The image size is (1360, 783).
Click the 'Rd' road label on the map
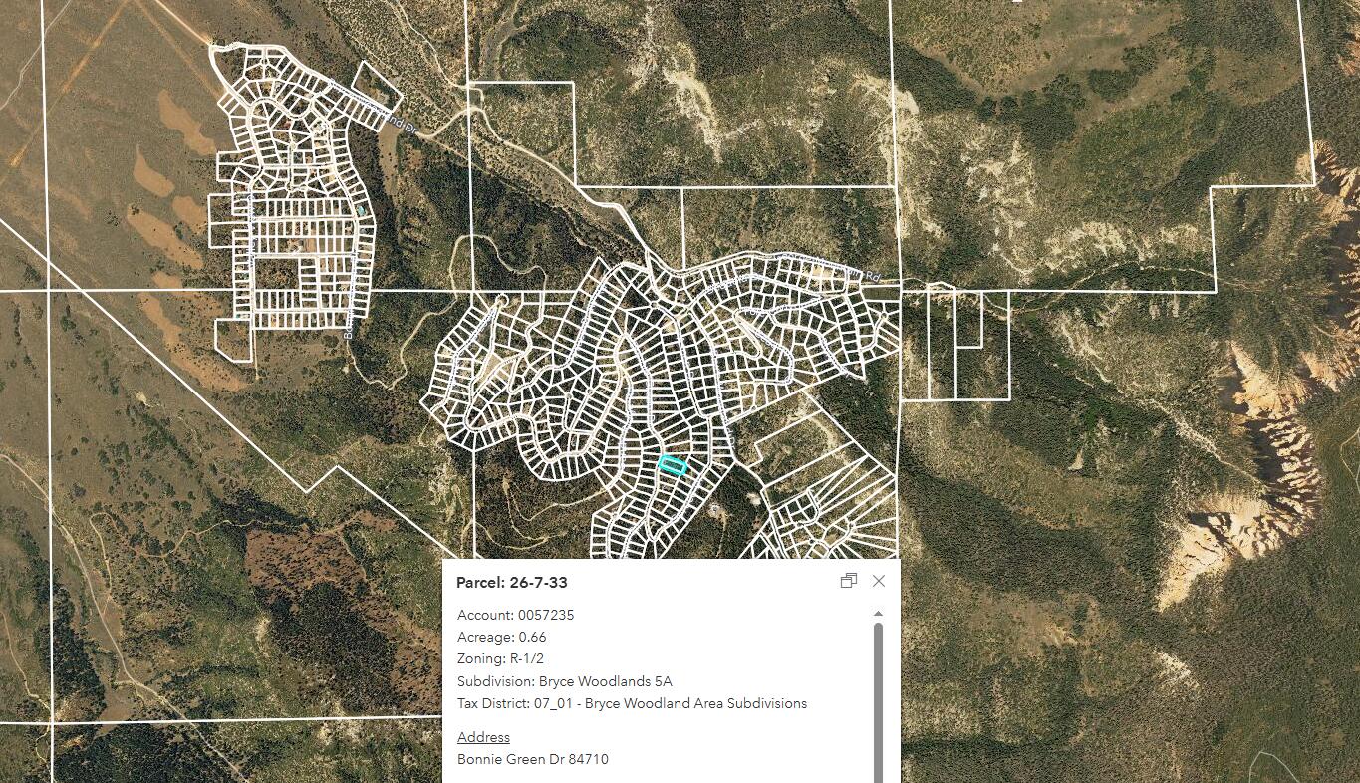(873, 276)
